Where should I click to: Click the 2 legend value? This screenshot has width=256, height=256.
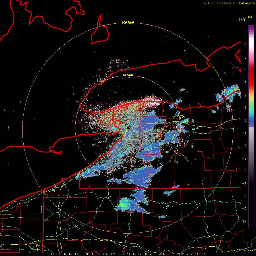(x=245, y=95)
